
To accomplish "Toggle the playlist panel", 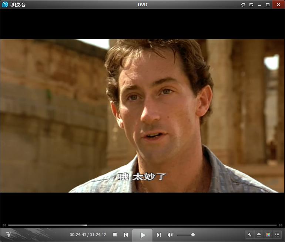I will [x=277, y=235].
